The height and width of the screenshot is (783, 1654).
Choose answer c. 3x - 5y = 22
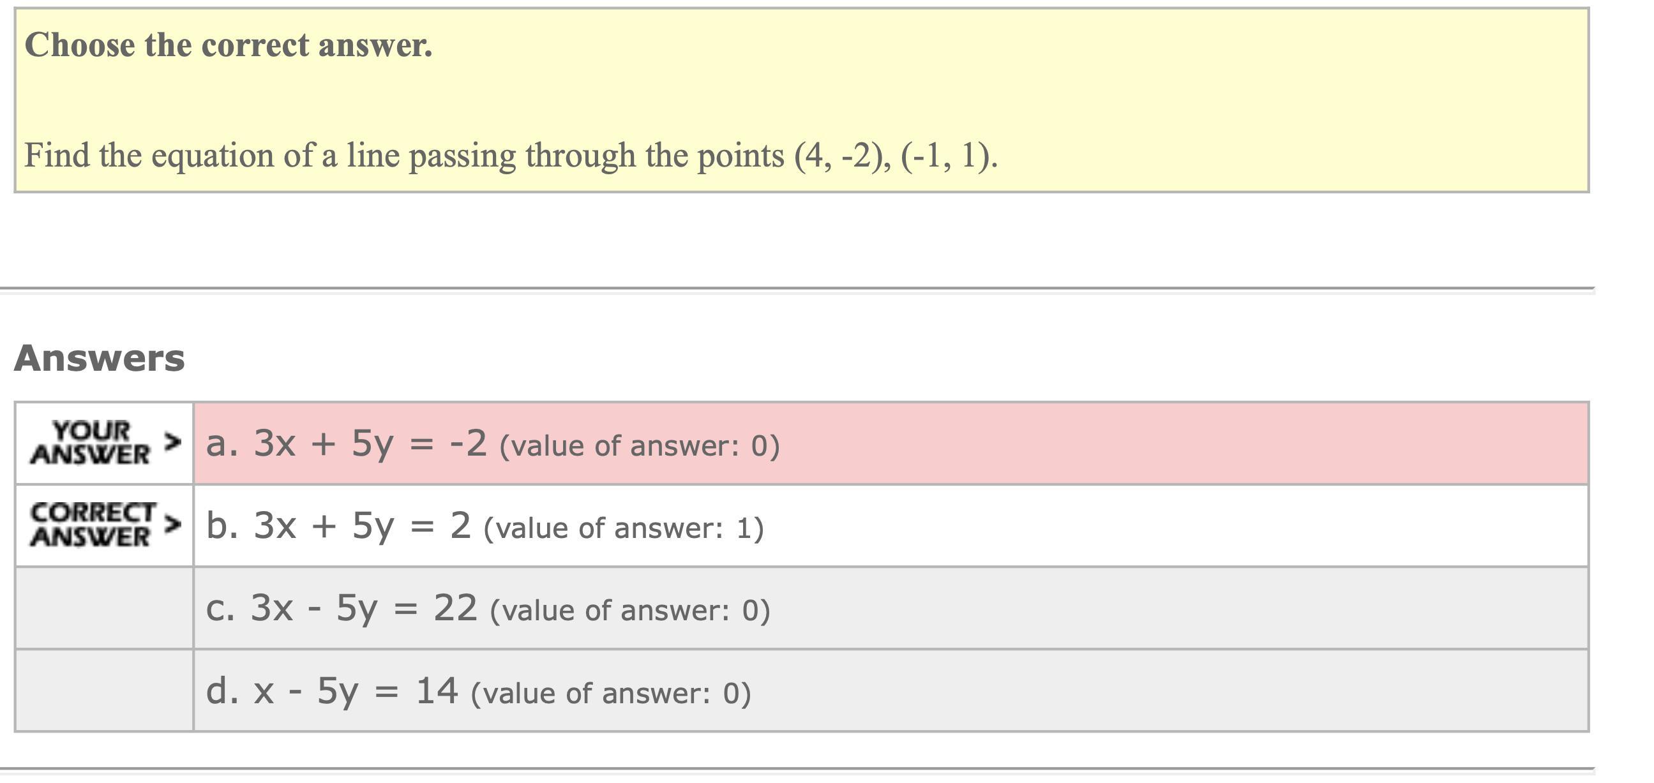coord(341,608)
